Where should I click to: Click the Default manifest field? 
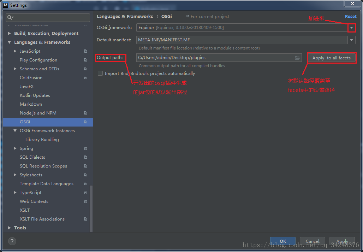[246, 40]
